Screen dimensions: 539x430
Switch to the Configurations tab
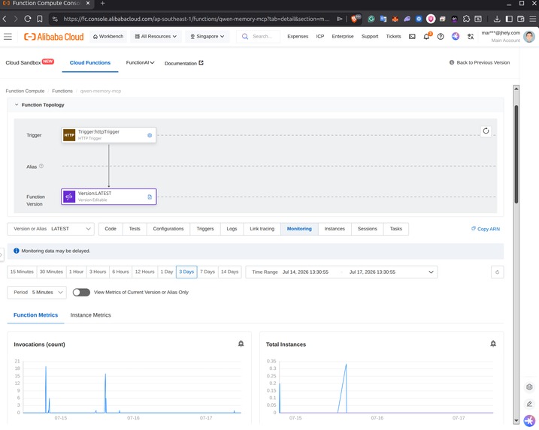tap(168, 229)
